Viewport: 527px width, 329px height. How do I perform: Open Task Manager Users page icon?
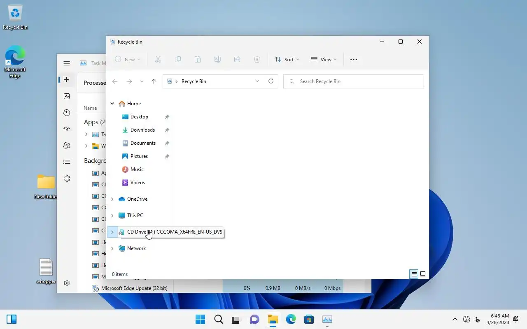(x=67, y=146)
